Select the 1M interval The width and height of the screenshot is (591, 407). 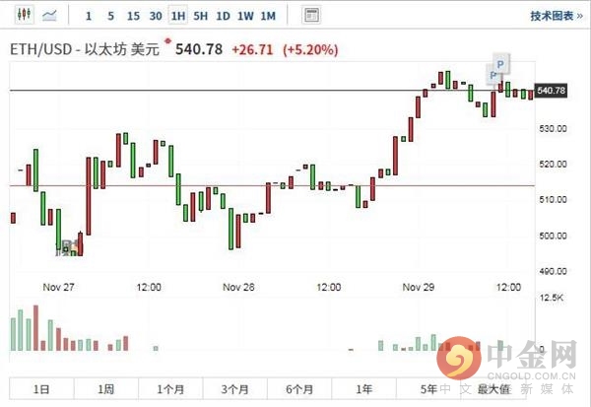pyautogui.click(x=268, y=16)
